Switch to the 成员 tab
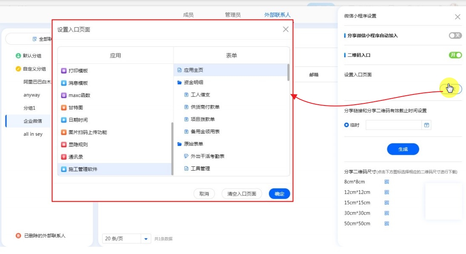The image size is (466, 254). pyautogui.click(x=188, y=15)
